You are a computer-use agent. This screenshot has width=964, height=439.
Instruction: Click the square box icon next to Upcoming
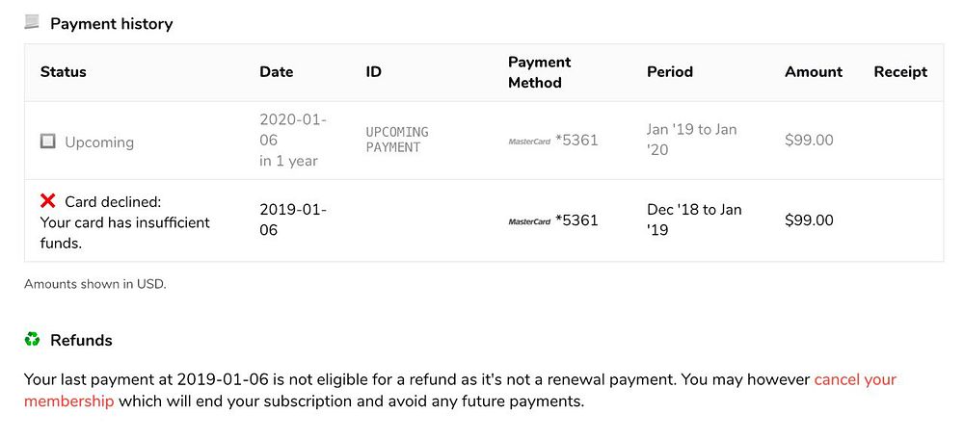coord(47,142)
